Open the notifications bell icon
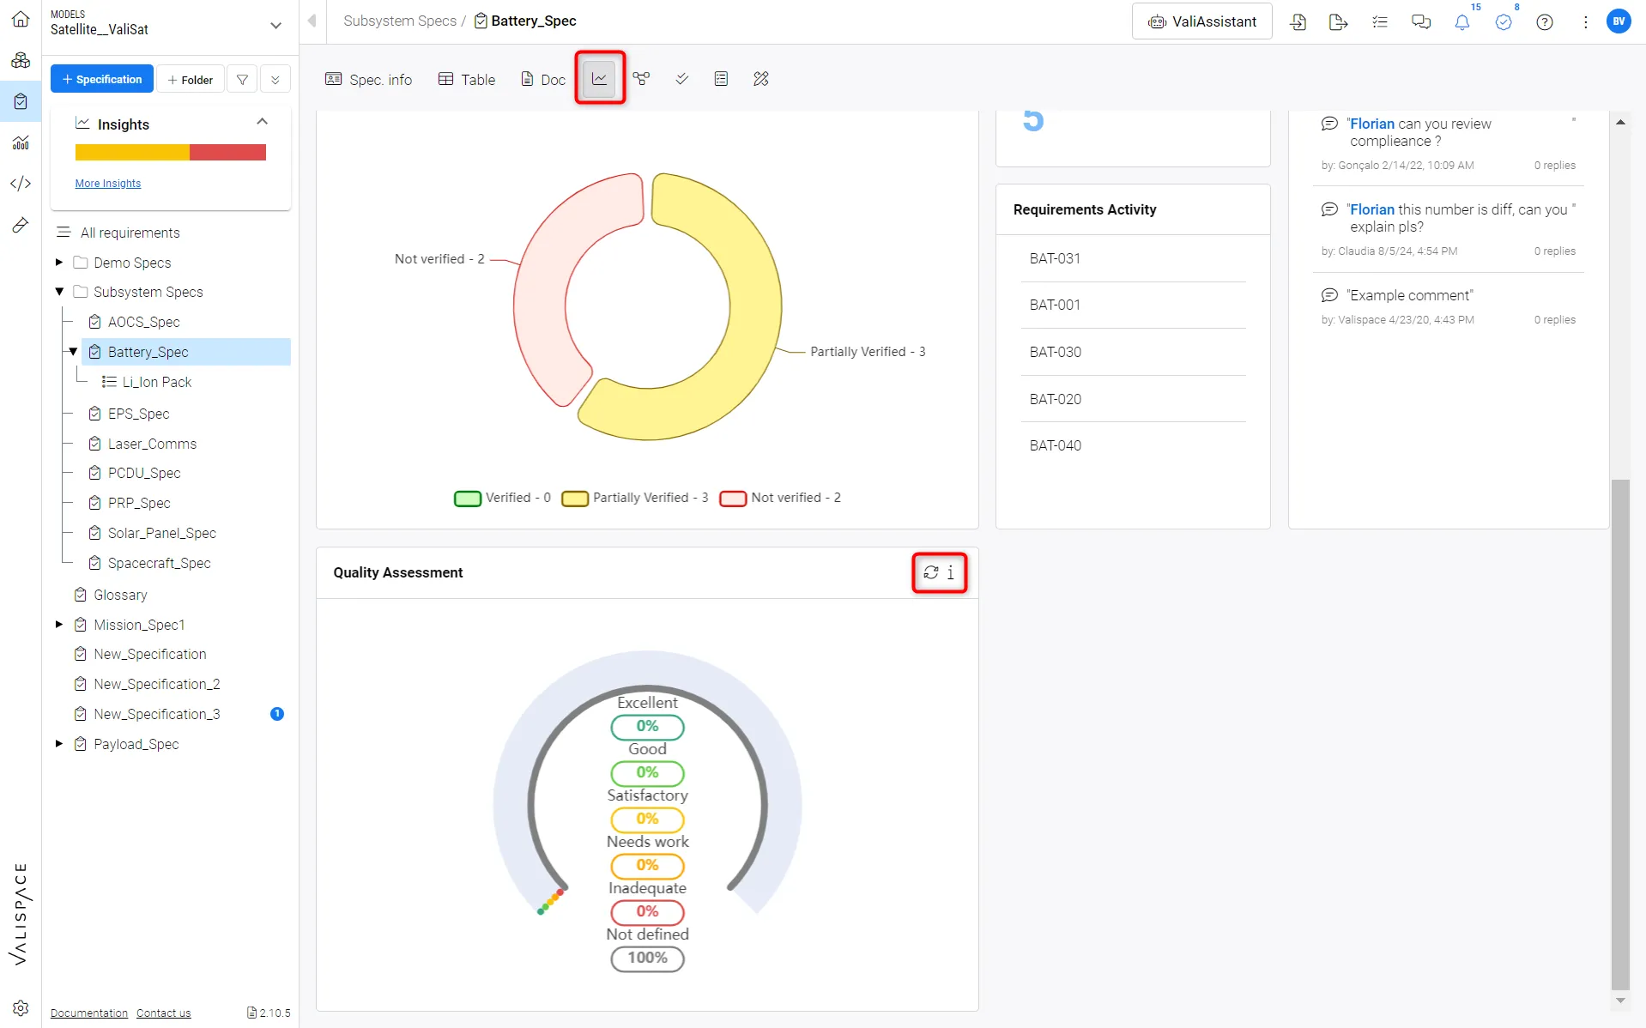 [x=1462, y=22]
